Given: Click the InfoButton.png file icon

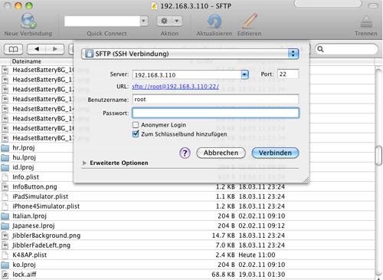Looking at the screenshot, I should [x=5, y=187].
